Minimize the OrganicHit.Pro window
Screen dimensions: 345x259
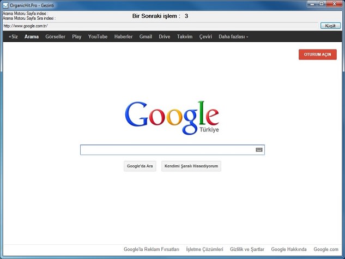pos(312,4)
